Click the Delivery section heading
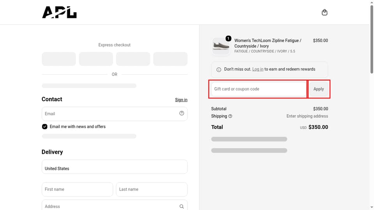 52,152
